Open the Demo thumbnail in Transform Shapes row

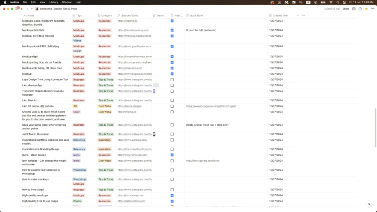point(154,91)
